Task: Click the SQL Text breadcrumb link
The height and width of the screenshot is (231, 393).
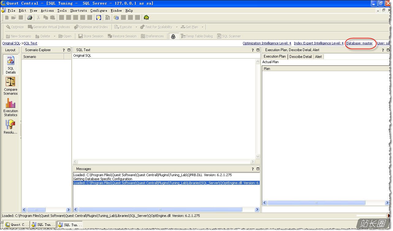Action: click(31, 43)
